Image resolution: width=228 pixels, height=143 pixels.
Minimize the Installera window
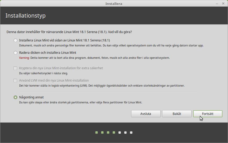point(217,4)
